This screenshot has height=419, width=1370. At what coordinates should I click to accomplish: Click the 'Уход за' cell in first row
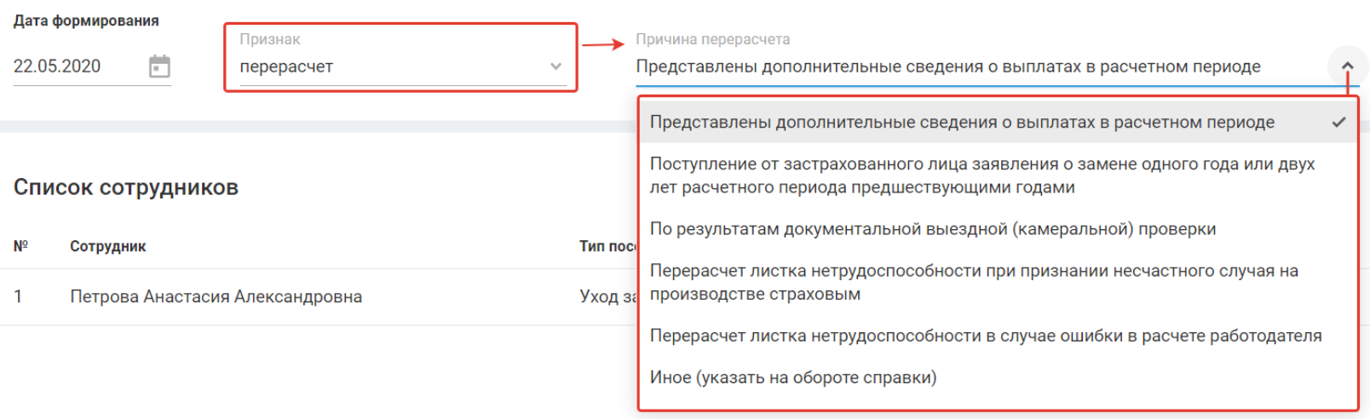607,296
